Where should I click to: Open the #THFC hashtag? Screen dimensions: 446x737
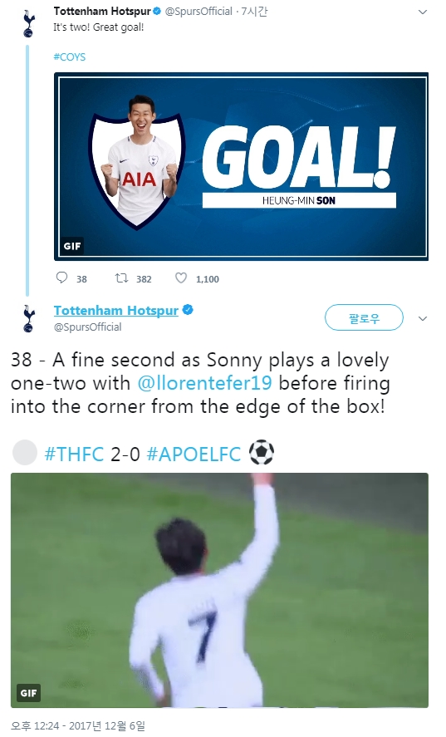pyautogui.click(x=74, y=454)
